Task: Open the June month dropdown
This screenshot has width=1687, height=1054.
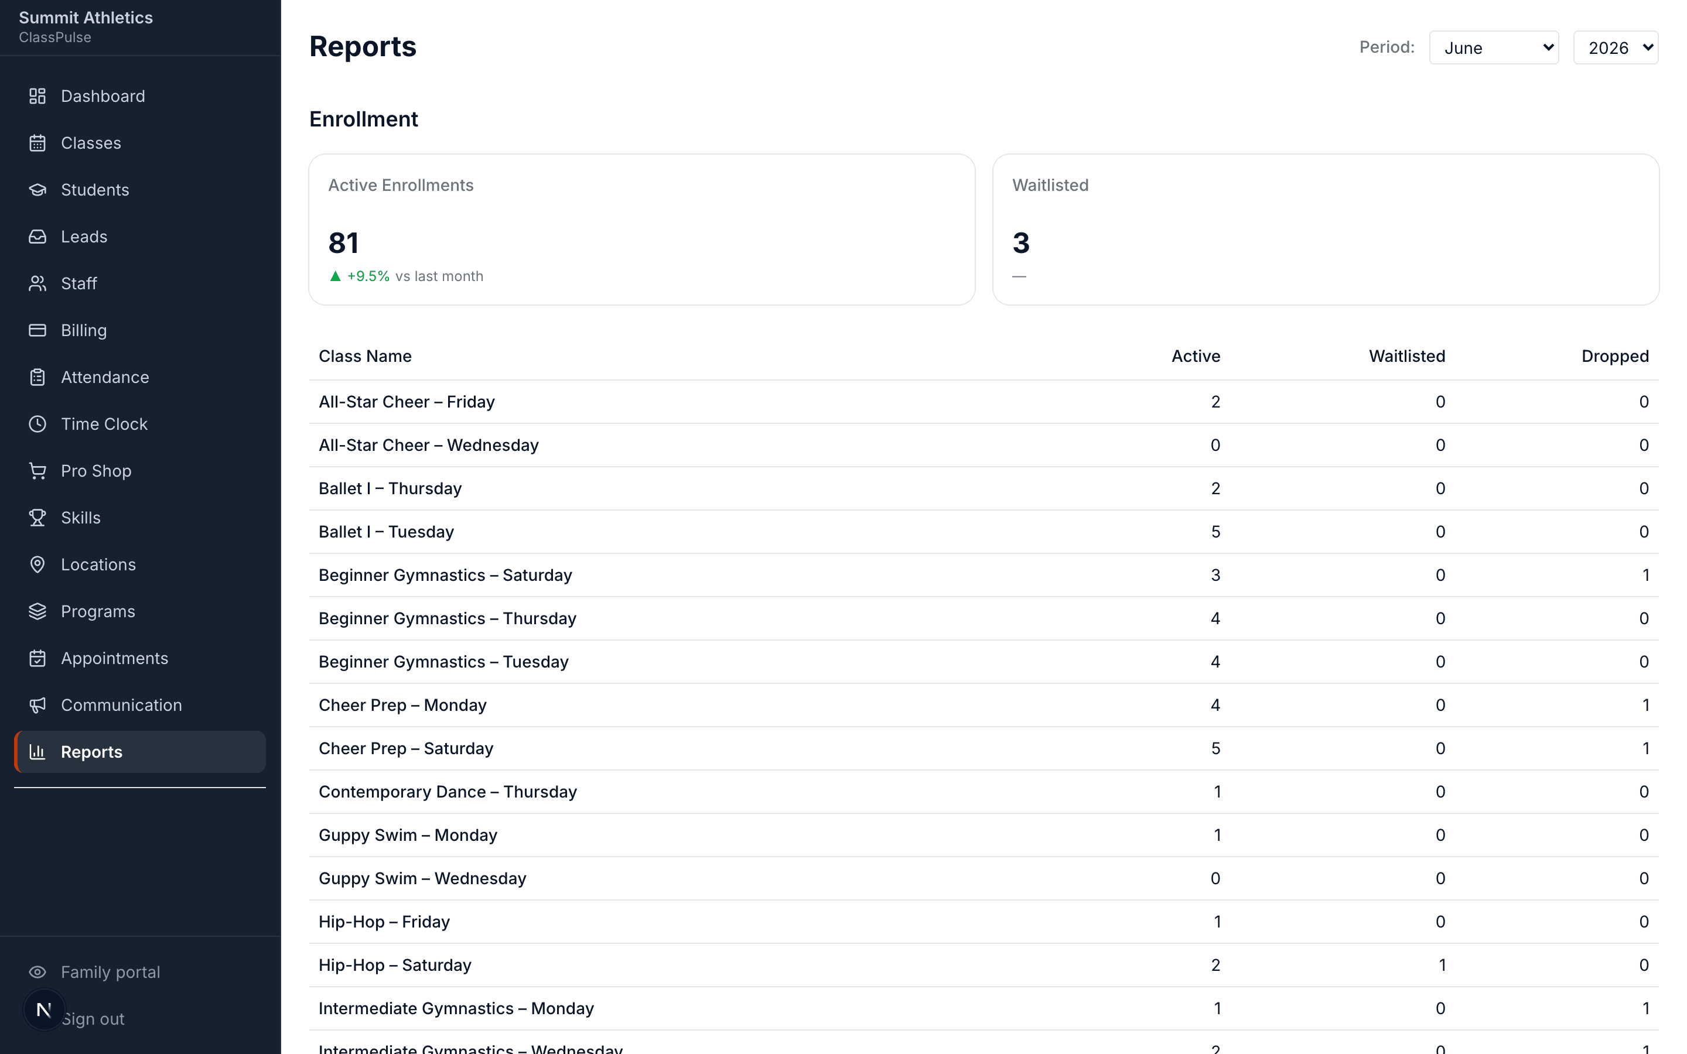Action: point(1494,47)
